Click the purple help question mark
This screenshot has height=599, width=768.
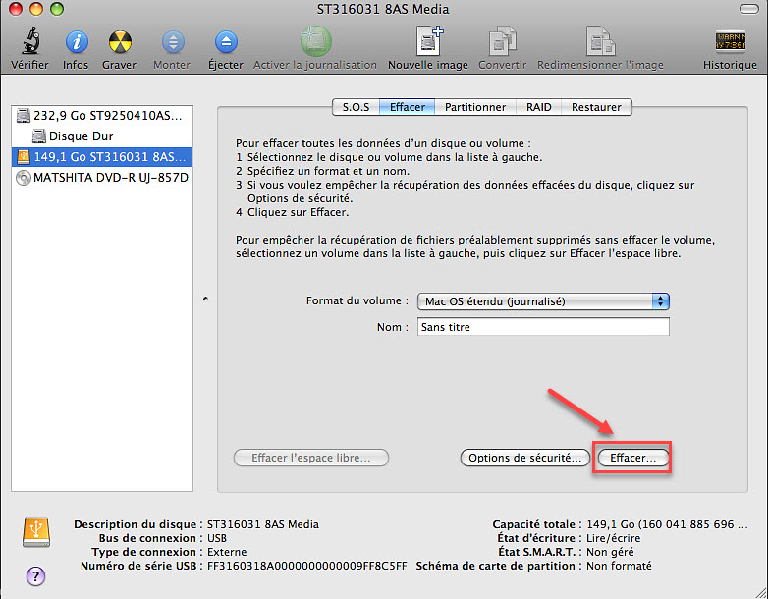[x=35, y=575]
